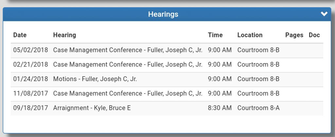Open the Arraignment - Kyle, Bruce E entry
The width and height of the screenshot is (335, 137).
click(92, 108)
